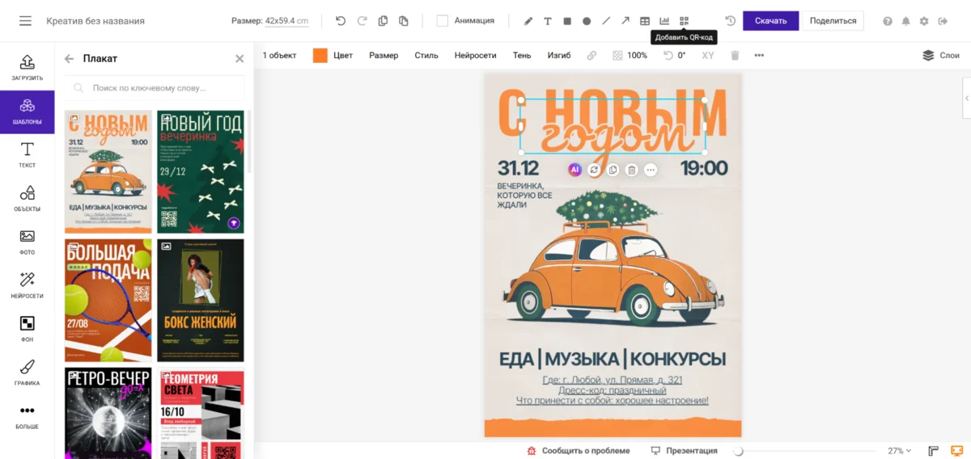Start Презентация mode
This screenshot has width=971, height=459.
pyautogui.click(x=684, y=450)
